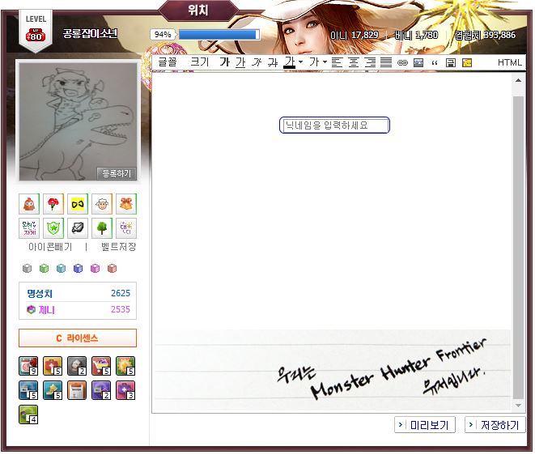Image resolution: width=535 pixels, height=459 pixels.
Task: Select the purple sparkle text belt icon
Action: click(x=126, y=228)
